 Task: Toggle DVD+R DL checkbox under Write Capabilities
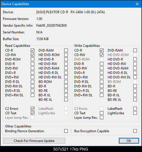[x=102, y=91]
